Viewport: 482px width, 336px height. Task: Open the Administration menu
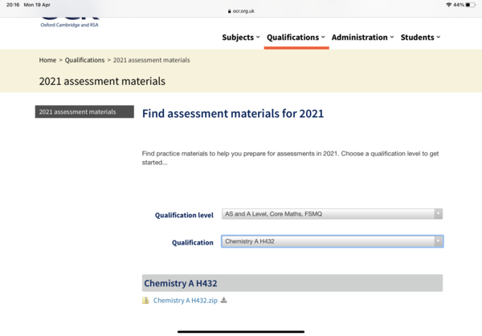pyautogui.click(x=362, y=38)
